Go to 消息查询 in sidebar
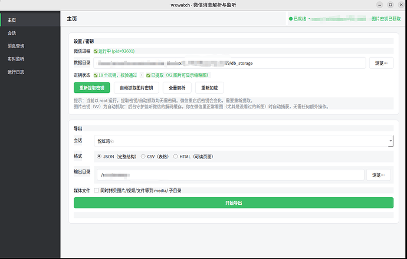Image resolution: width=407 pixels, height=259 pixels. pos(30,46)
